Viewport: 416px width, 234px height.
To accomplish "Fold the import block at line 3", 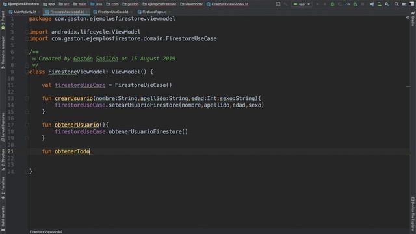I will pos(27,32).
